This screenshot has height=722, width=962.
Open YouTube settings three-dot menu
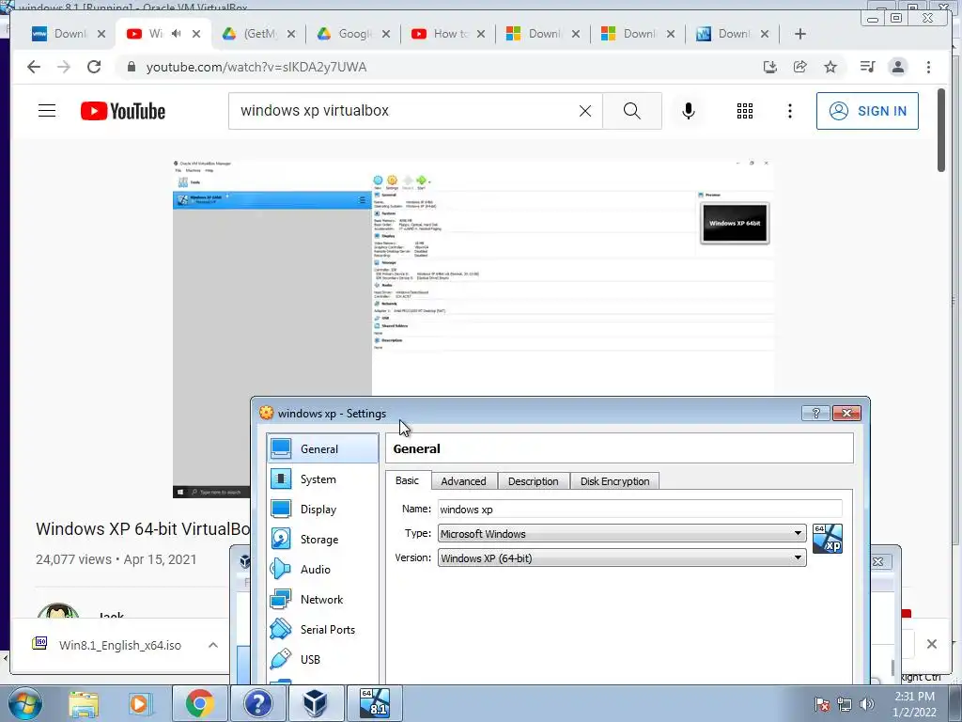(789, 111)
